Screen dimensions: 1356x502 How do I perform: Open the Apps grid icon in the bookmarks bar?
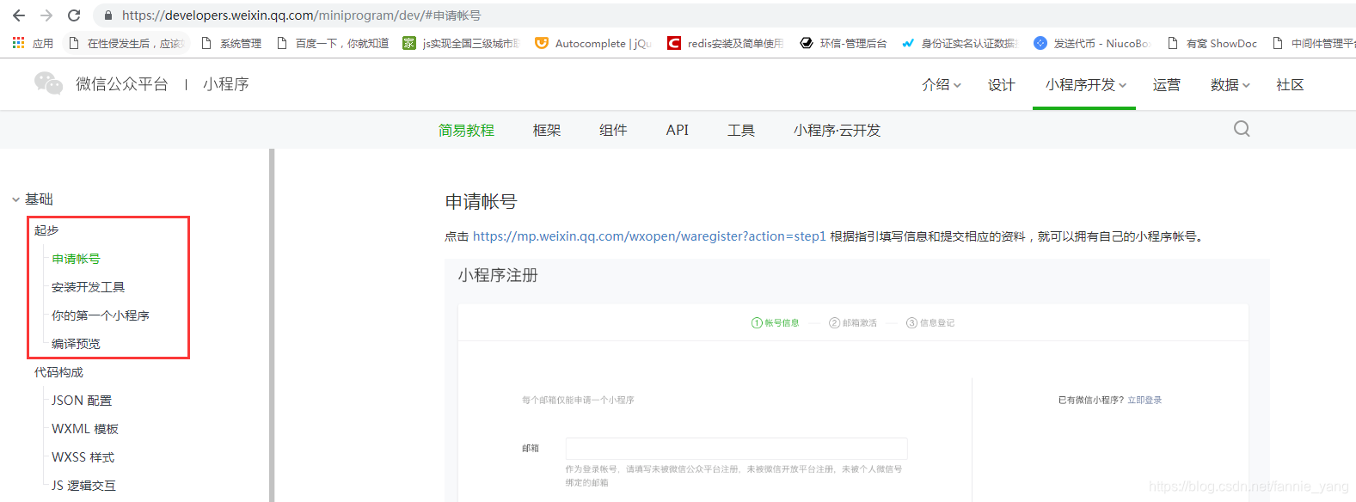pyautogui.click(x=18, y=42)
